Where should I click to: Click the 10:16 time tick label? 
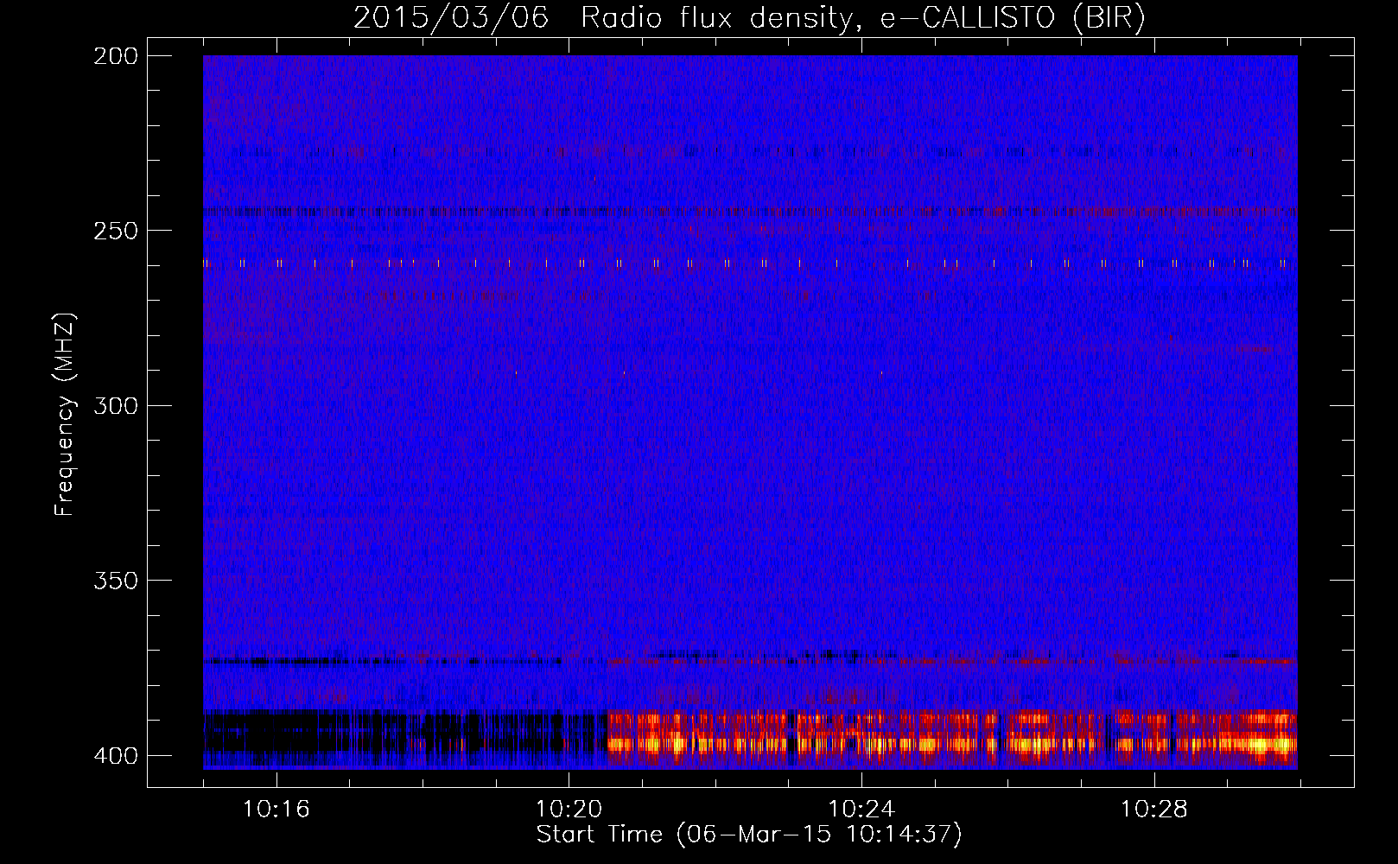coord(276,809)
